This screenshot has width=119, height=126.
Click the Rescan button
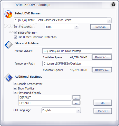pyautogui.click(x=101, y=27)
